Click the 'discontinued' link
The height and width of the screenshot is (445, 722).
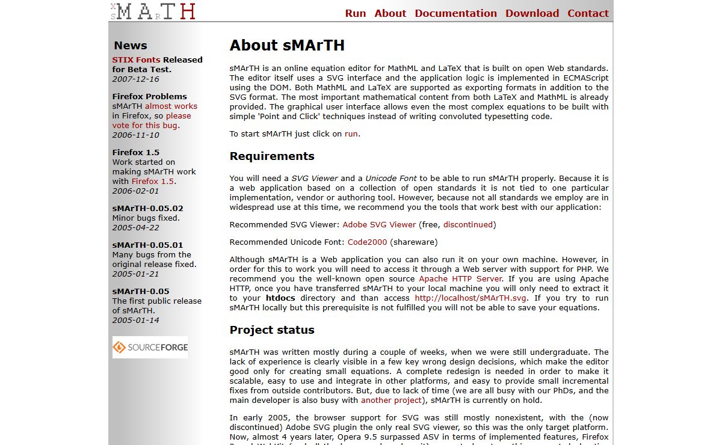[x=468, y=224]
